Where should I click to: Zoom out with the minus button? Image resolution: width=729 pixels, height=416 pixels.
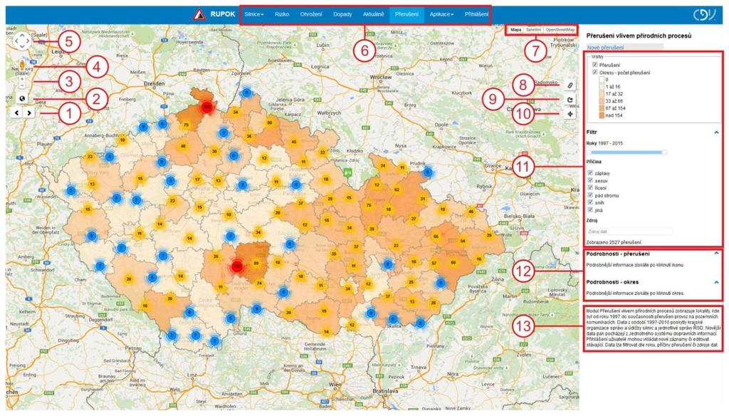22,85
